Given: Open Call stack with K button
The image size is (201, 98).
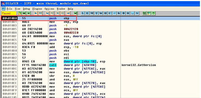Looking at the screenshot, I should point(119,13).
